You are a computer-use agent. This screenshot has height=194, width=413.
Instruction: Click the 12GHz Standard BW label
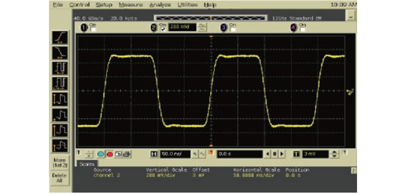point(297,18)
